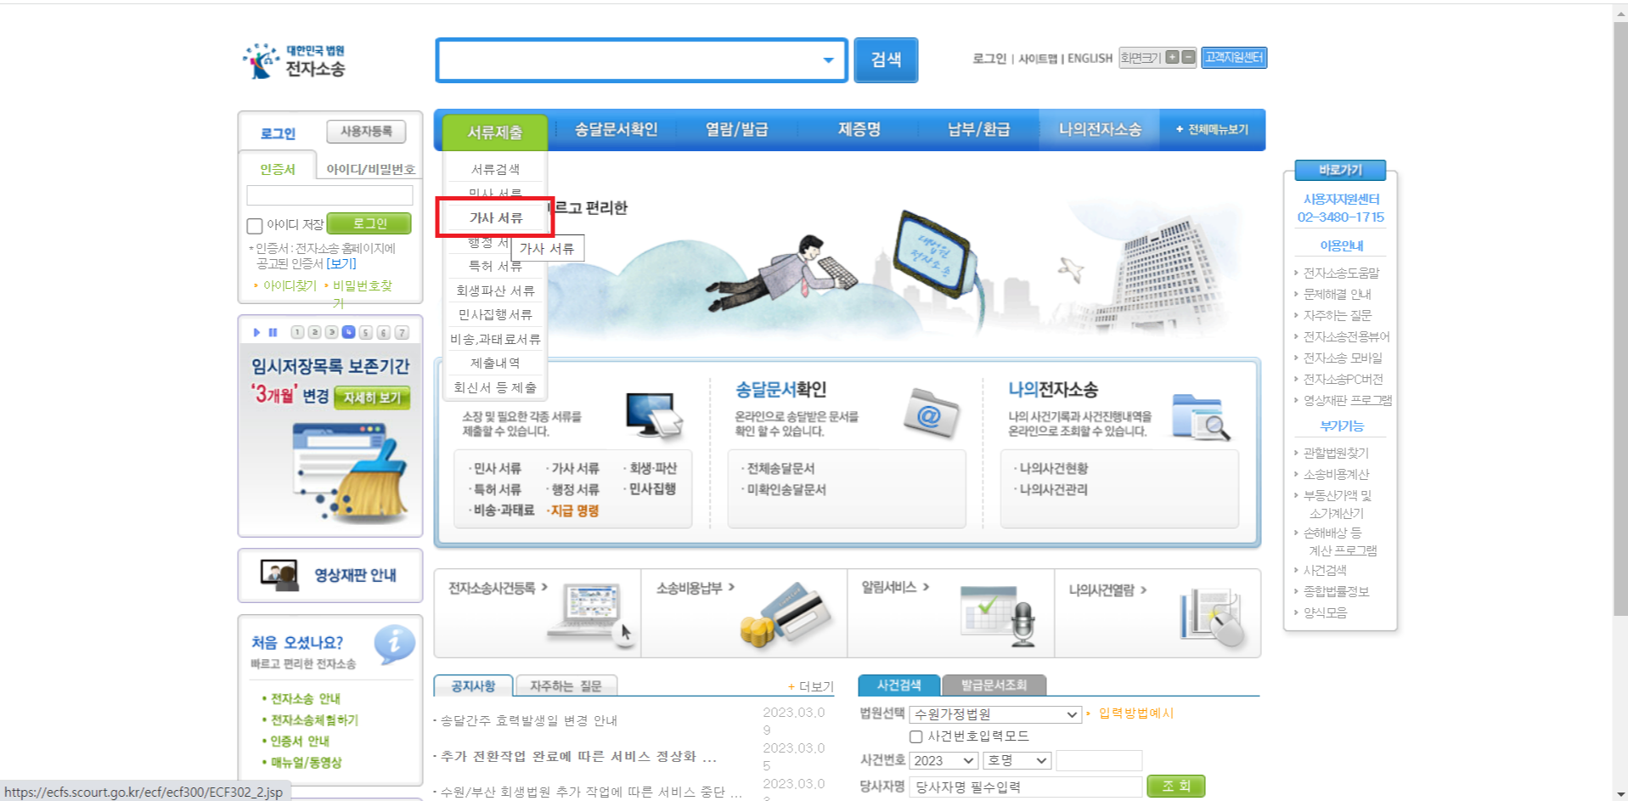Switch to 아이디/비밀번호 login tab

click(370, 169)
